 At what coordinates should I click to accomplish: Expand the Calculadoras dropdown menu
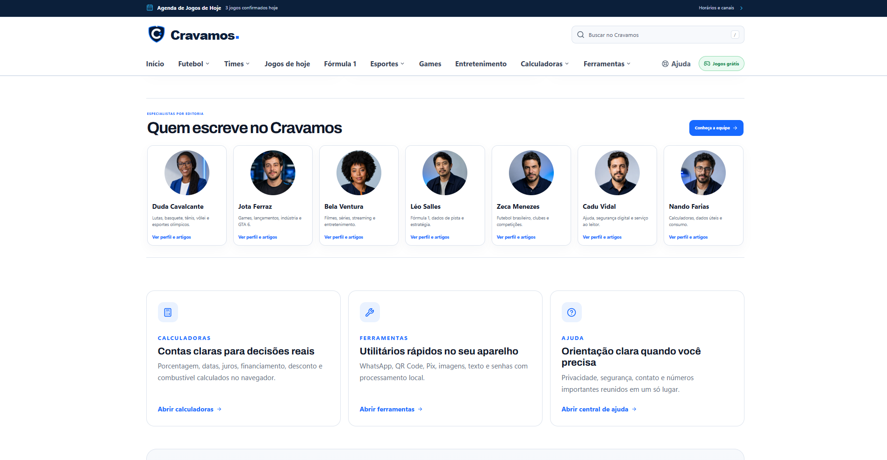545,64
